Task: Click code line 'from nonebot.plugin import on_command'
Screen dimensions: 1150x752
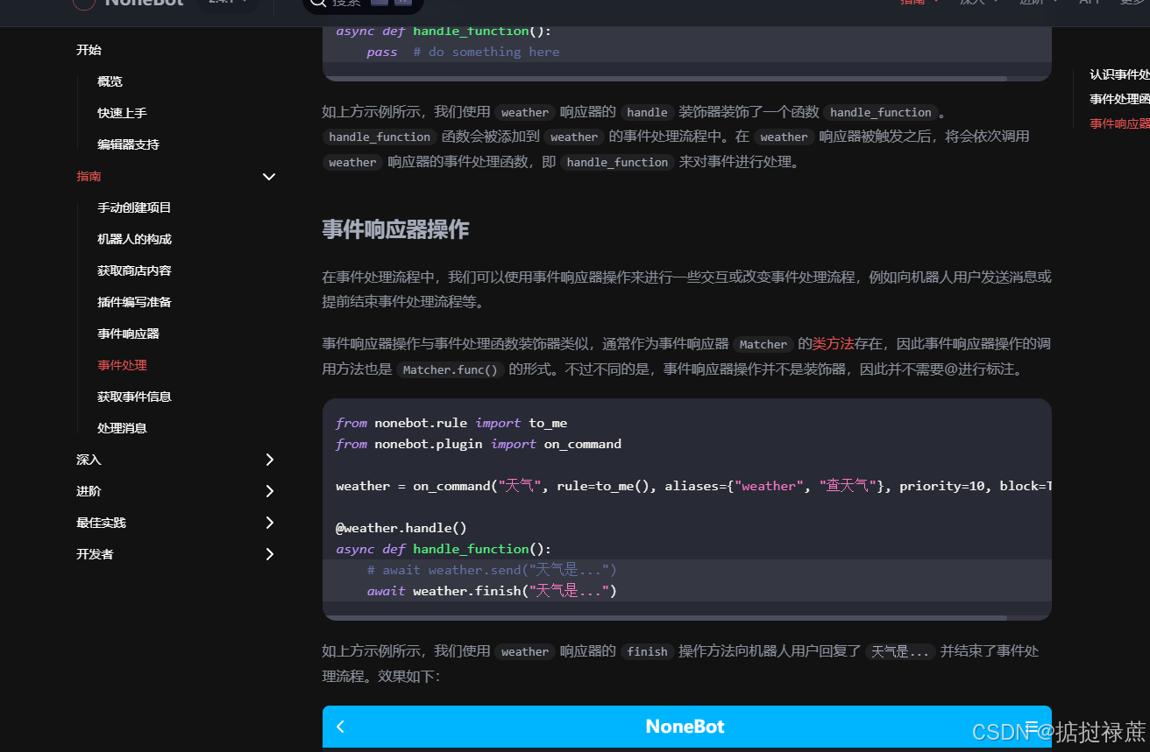Action: click(479, 444)
